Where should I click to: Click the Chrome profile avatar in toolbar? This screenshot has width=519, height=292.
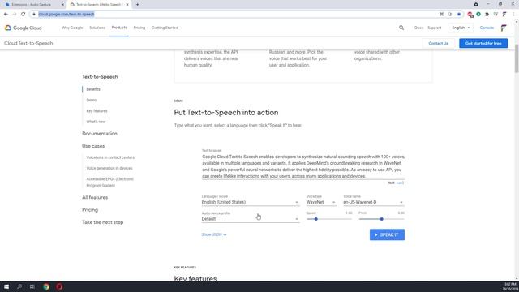[504, 15]
